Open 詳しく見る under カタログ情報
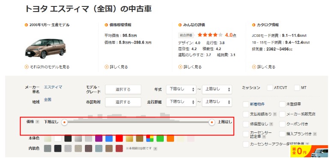The height and width of the screenshot is (162, 334). [x=266, y=67]
